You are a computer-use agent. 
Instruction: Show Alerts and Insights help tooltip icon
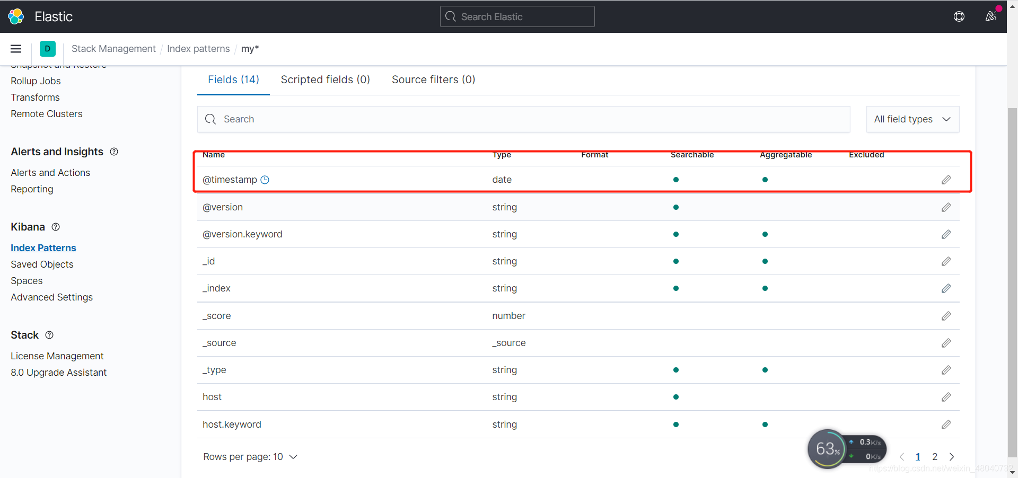coord(114,152)
